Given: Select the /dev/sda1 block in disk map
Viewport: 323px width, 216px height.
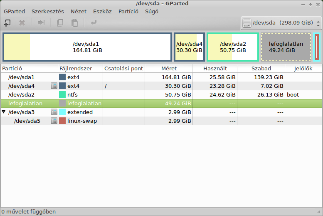Looking at the screenshot, I should pos(87,47).
